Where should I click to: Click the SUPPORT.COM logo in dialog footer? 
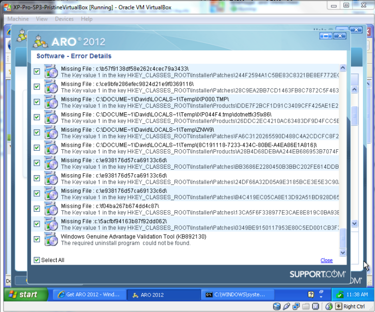[x=317, y=274]
